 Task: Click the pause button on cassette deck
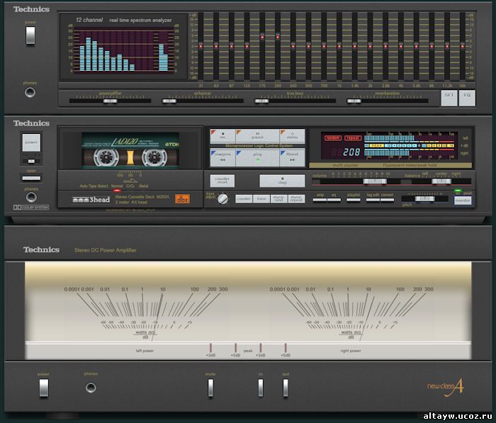(x=257, y=136)
